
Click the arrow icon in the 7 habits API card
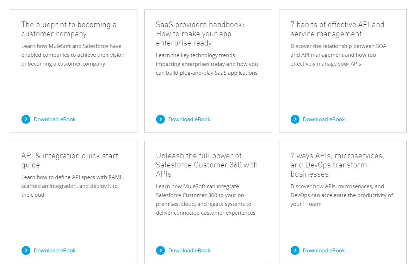coord(295,119)
